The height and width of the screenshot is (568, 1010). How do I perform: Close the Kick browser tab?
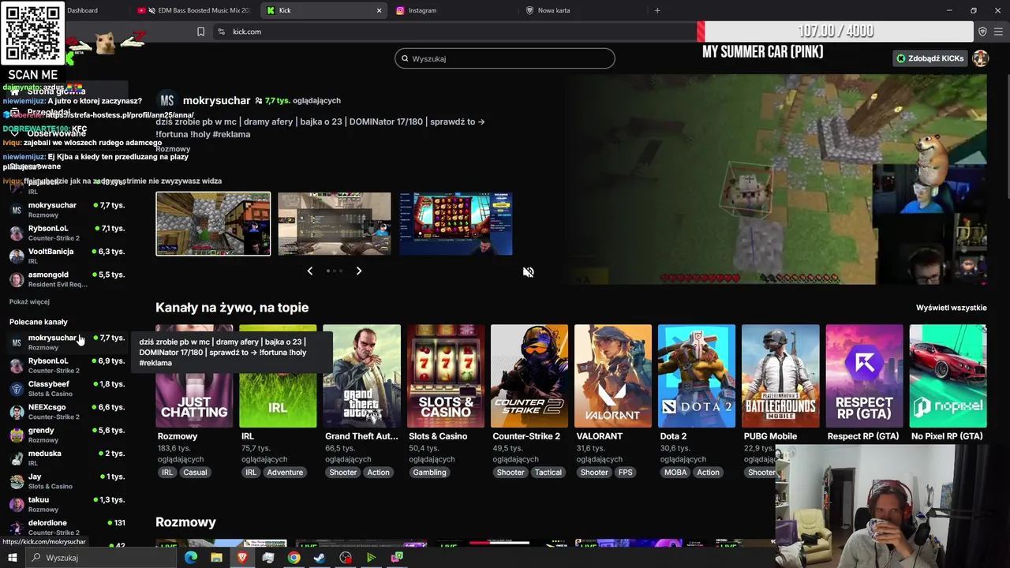pos(379,10)
